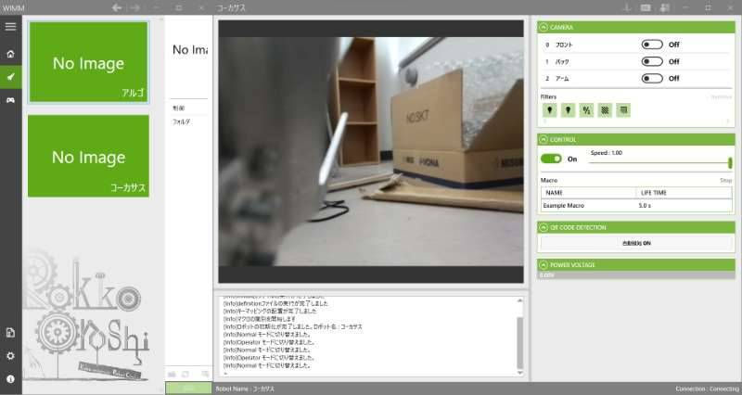Apply the percent filter icon
Viewport: 742px width, 395px height.
click(586, 110)
